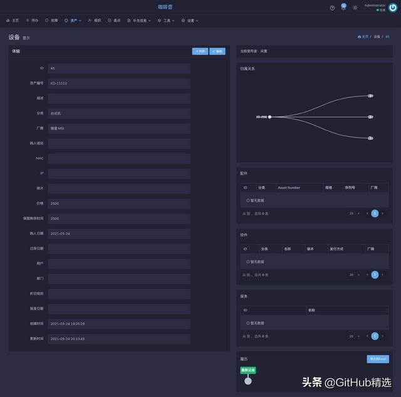Open the Administrator avatar power icon
The height and width of the screenshot is (397, 401).
pyautogui.click(x=393, y=8)
